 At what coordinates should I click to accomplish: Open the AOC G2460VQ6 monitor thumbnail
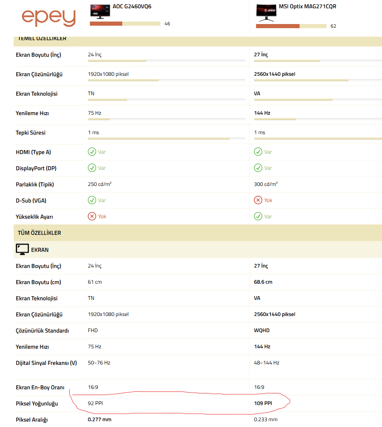click(x=100, y=12)
